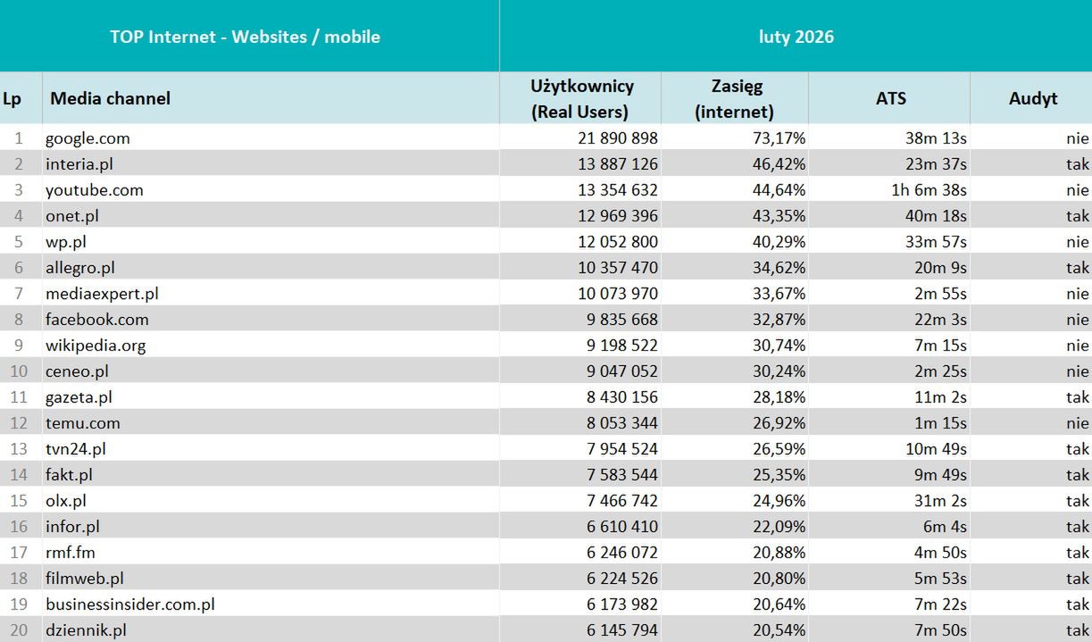Image resolution: width=1092 pixels, height=642 pixels.
Task: Click the 'Użytkownicy (Real Users)' column header
Action: (x=581, y=98)
